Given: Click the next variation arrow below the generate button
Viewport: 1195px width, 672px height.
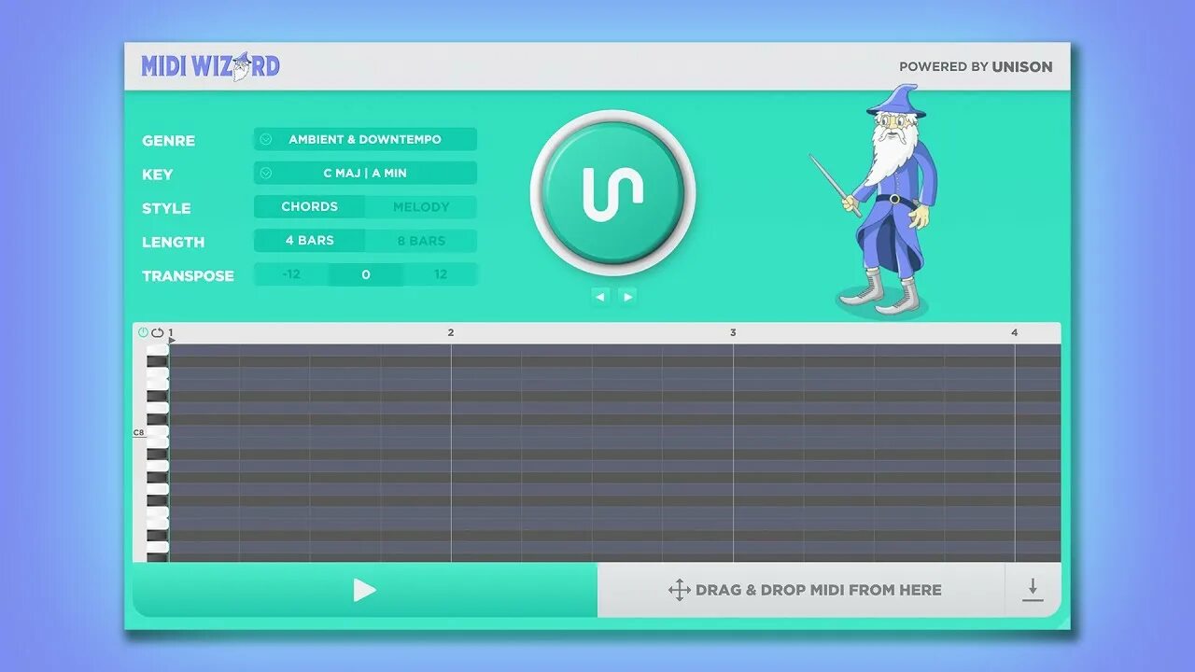Looking at the screenshot, I should click(627, 295).
